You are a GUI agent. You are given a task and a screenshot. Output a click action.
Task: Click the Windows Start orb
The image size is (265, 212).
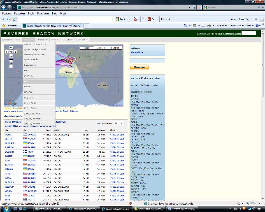coord(4,209)
